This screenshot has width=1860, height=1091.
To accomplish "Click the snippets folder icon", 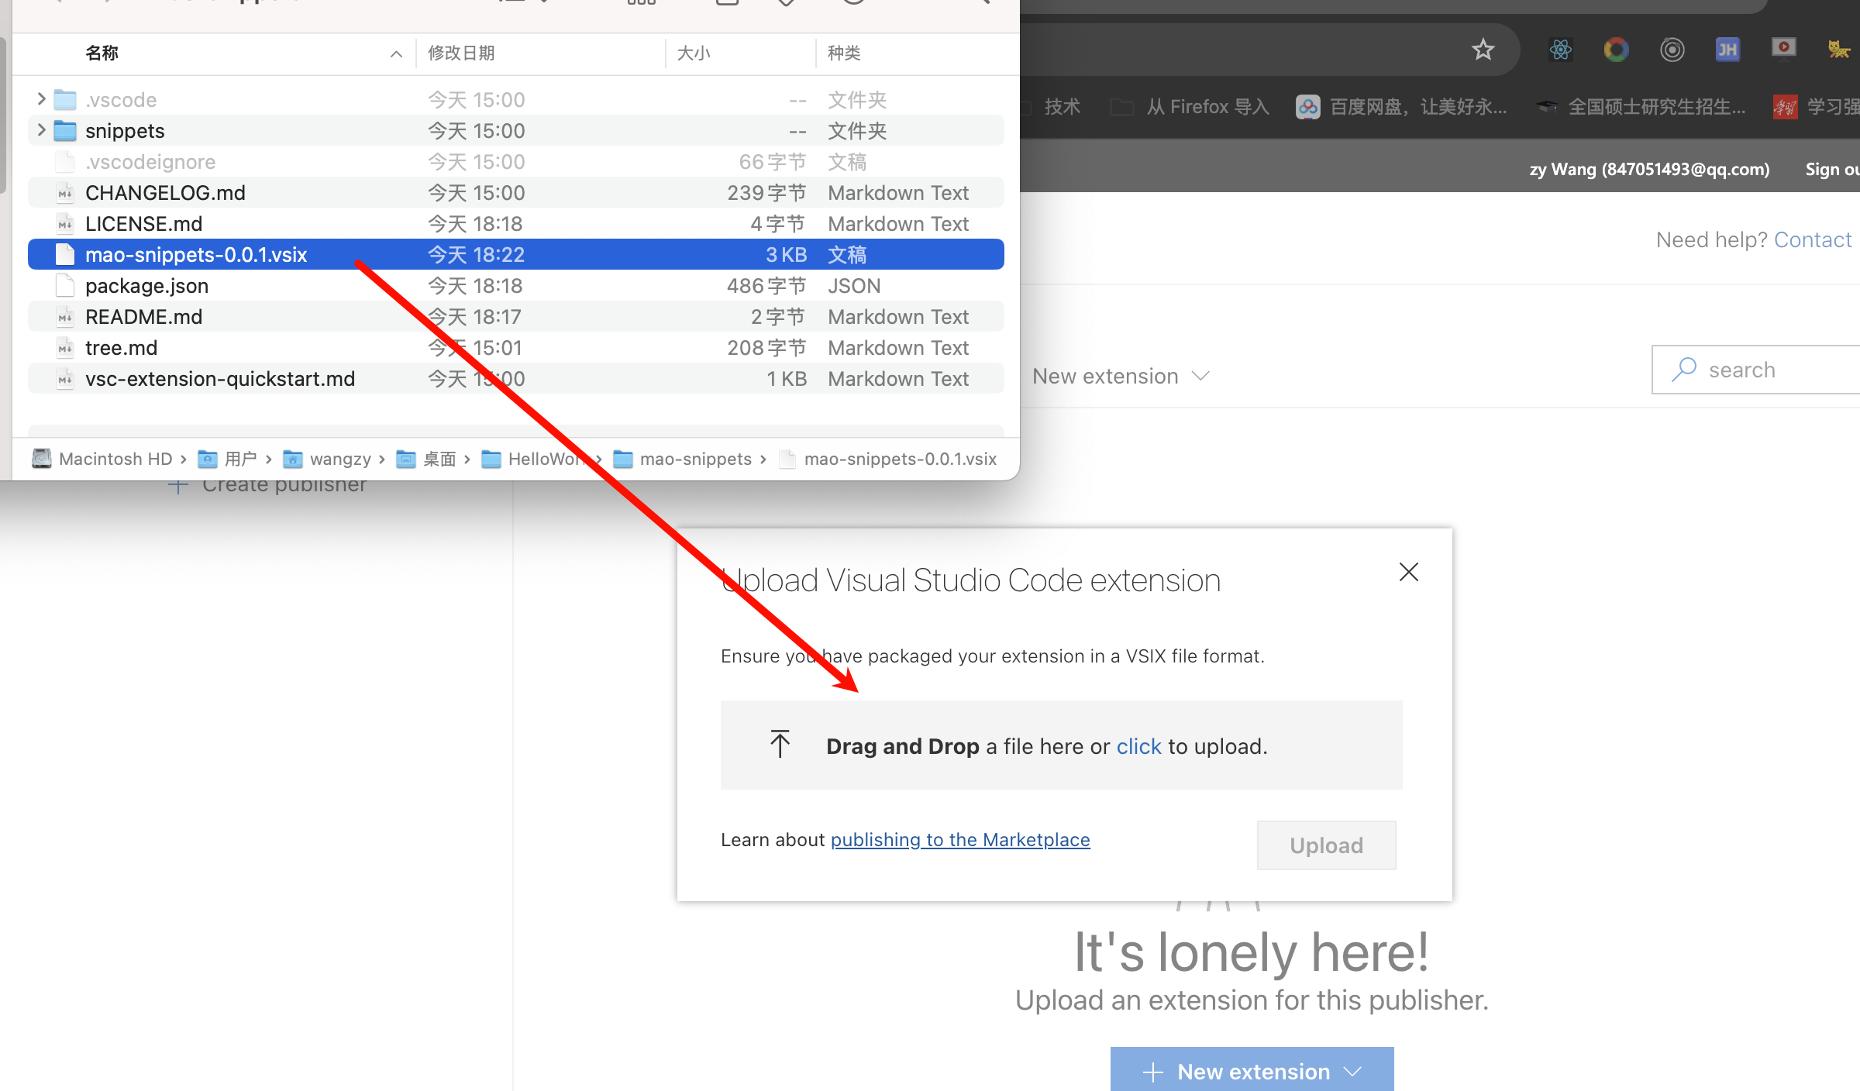I will 65,131.
